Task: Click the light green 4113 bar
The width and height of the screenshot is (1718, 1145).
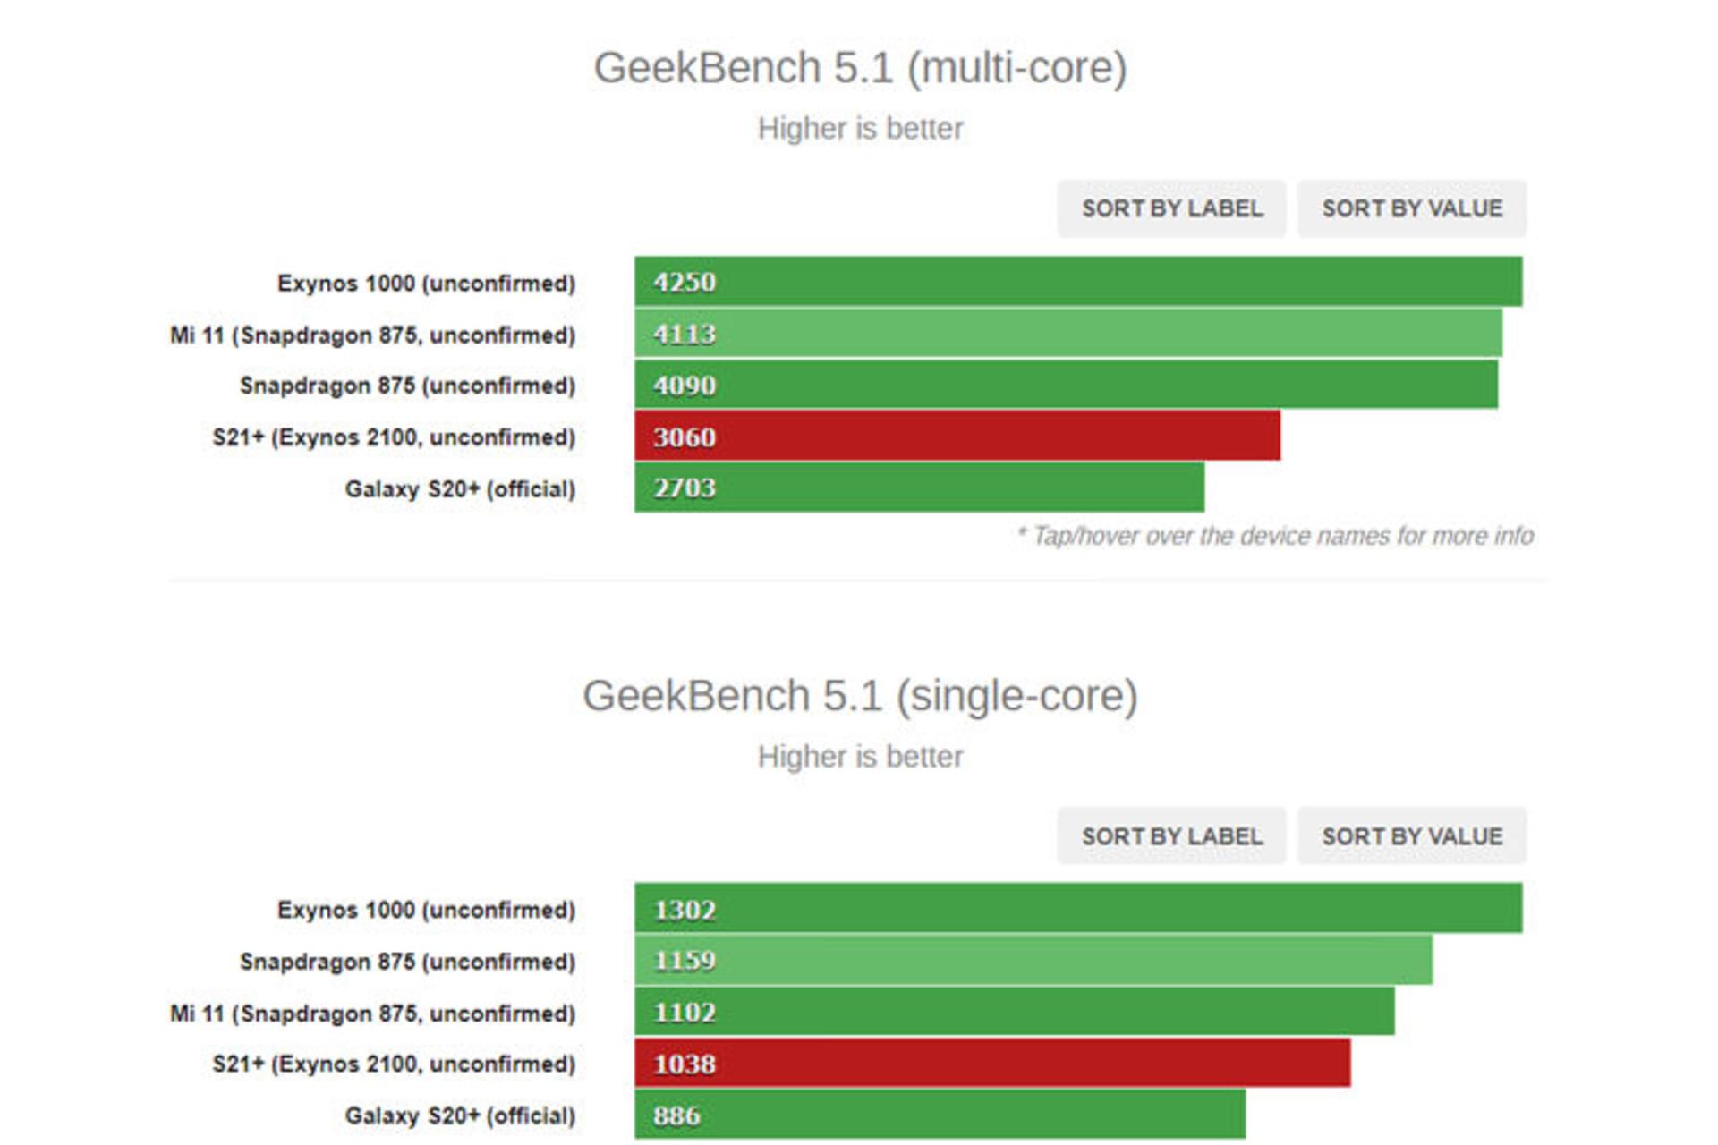Action: (1068, 333)
